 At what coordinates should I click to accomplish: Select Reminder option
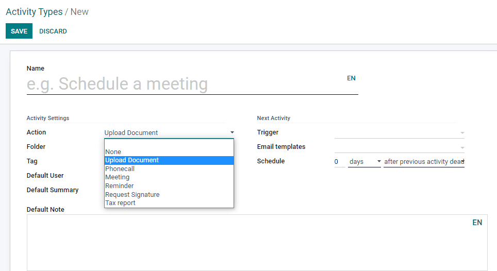click(120, 186)
